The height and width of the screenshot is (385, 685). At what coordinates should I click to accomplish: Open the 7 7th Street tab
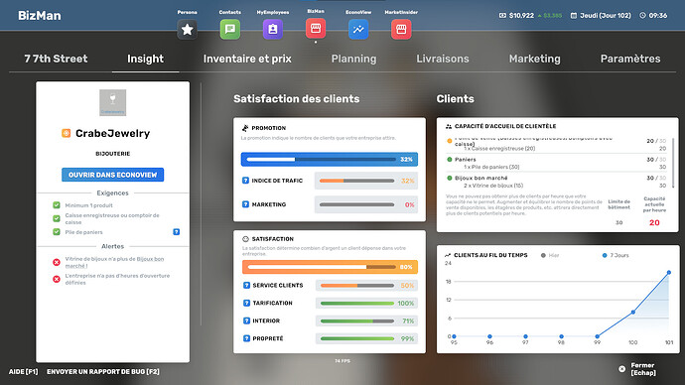coord(56,59)
